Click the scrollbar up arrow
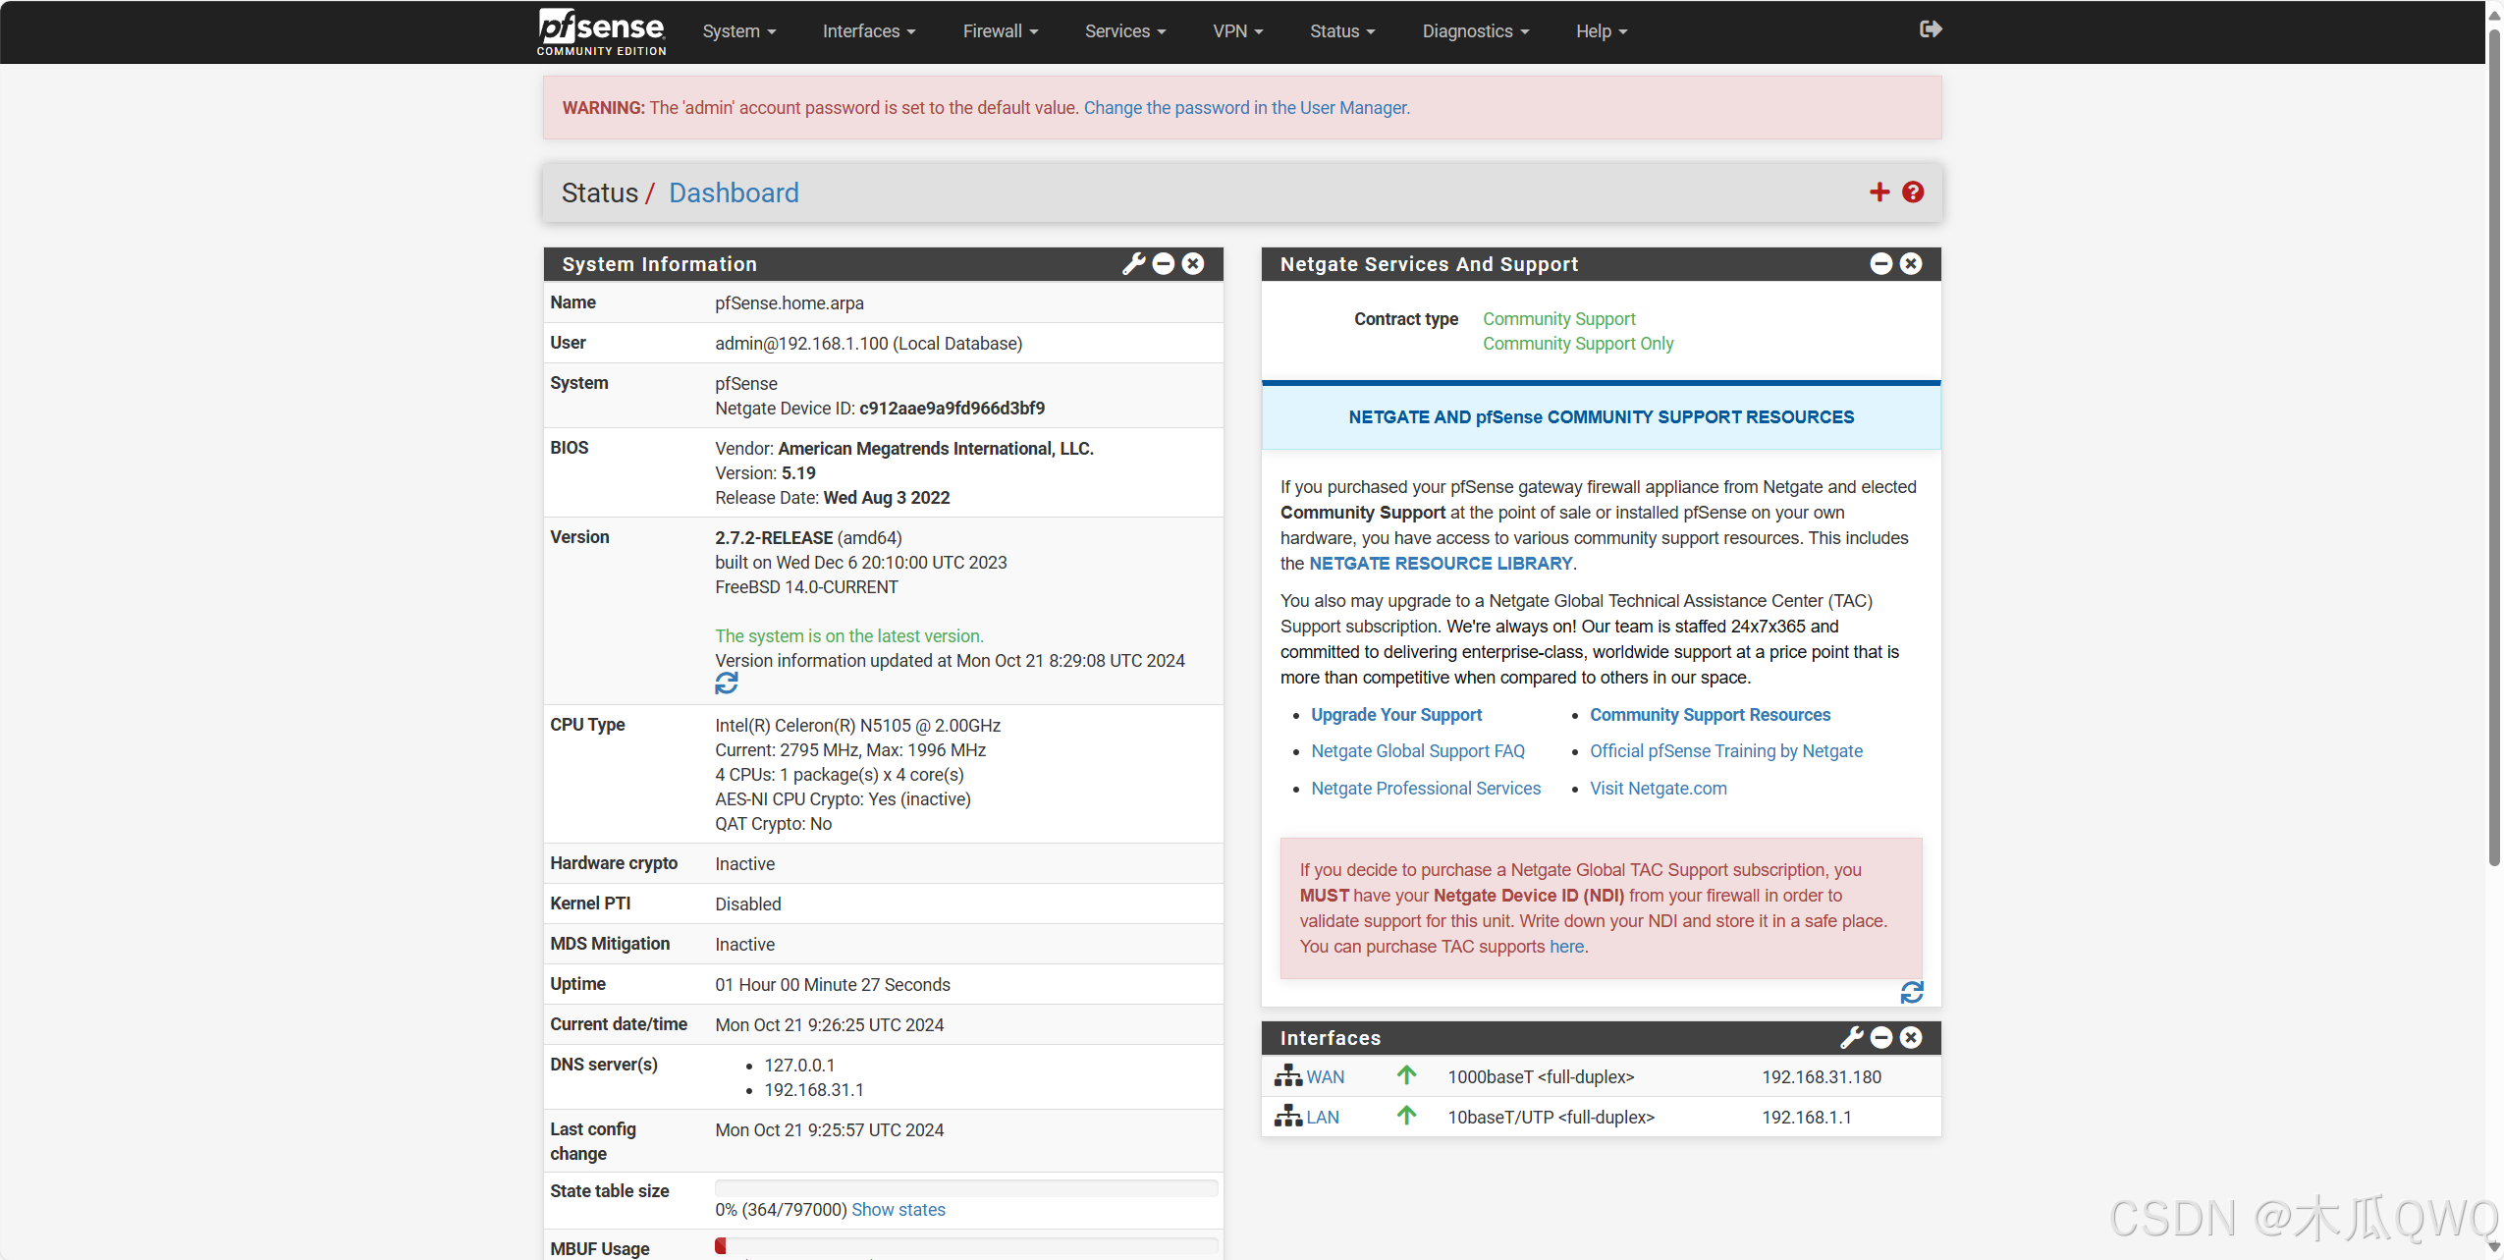 2494,15
